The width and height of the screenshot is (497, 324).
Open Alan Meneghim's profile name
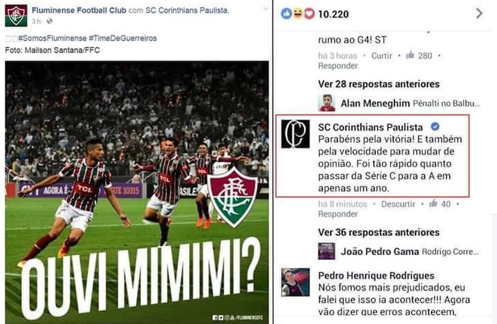[x=375, y=103]
